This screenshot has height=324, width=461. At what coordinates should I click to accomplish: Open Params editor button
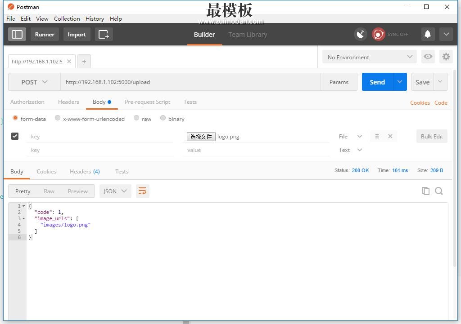339,82
